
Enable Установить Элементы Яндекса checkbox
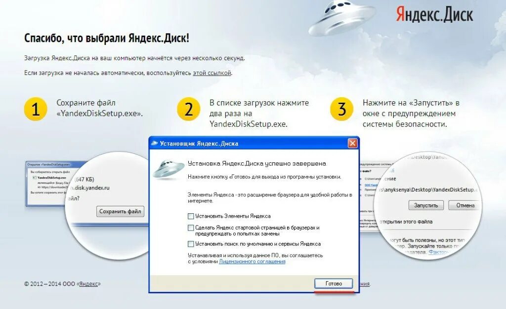pyautogui.click(x=191, y=216)
